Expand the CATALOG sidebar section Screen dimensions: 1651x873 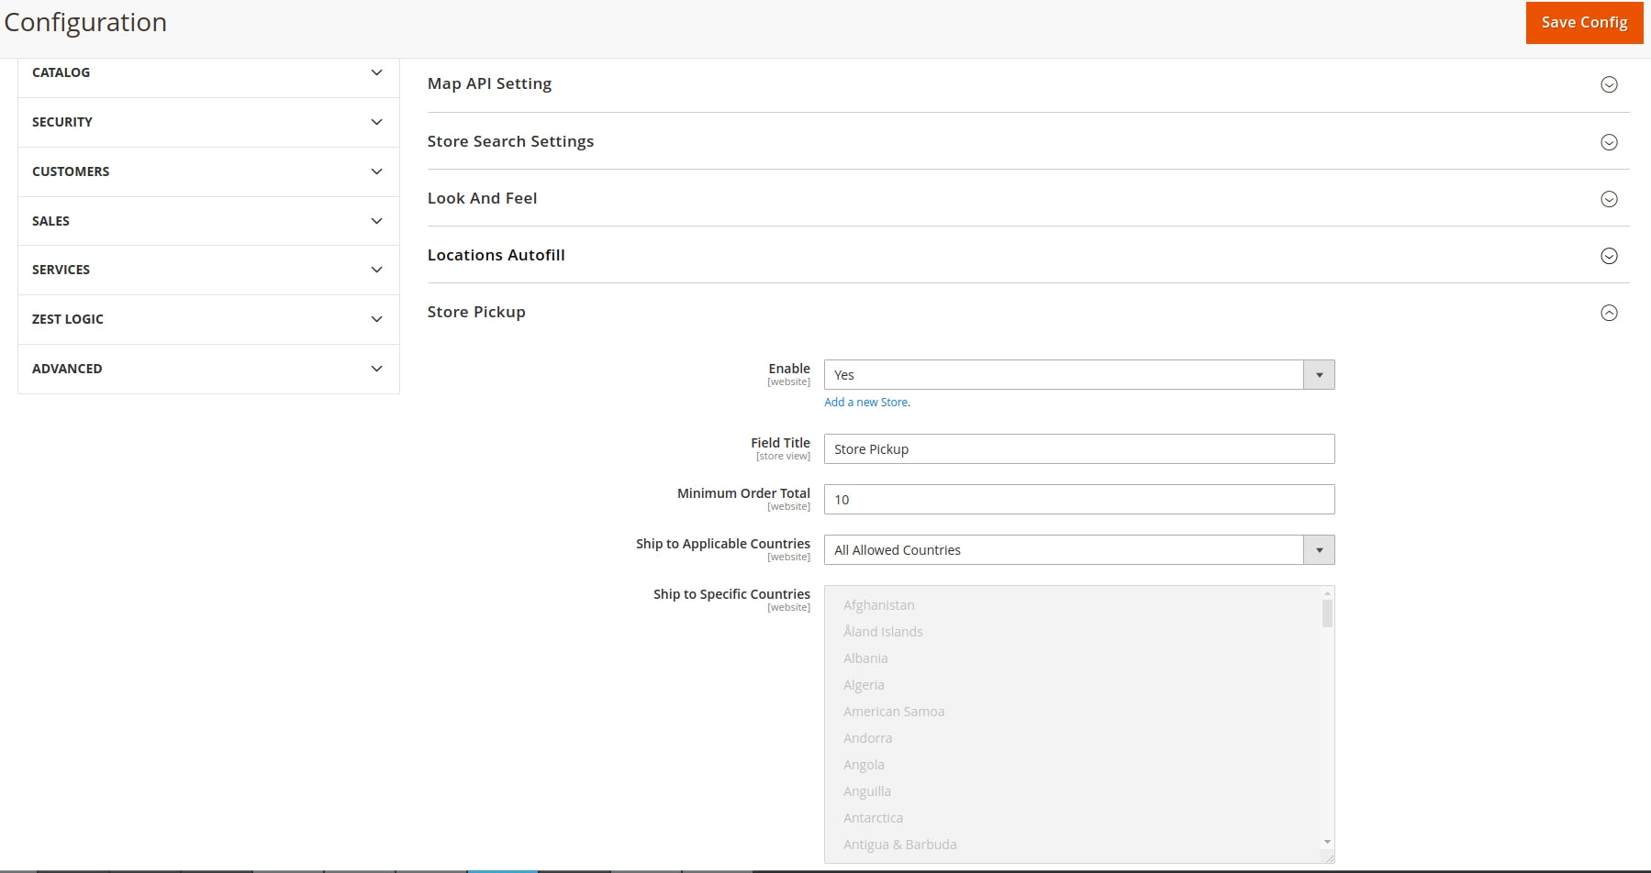point(208,72)
